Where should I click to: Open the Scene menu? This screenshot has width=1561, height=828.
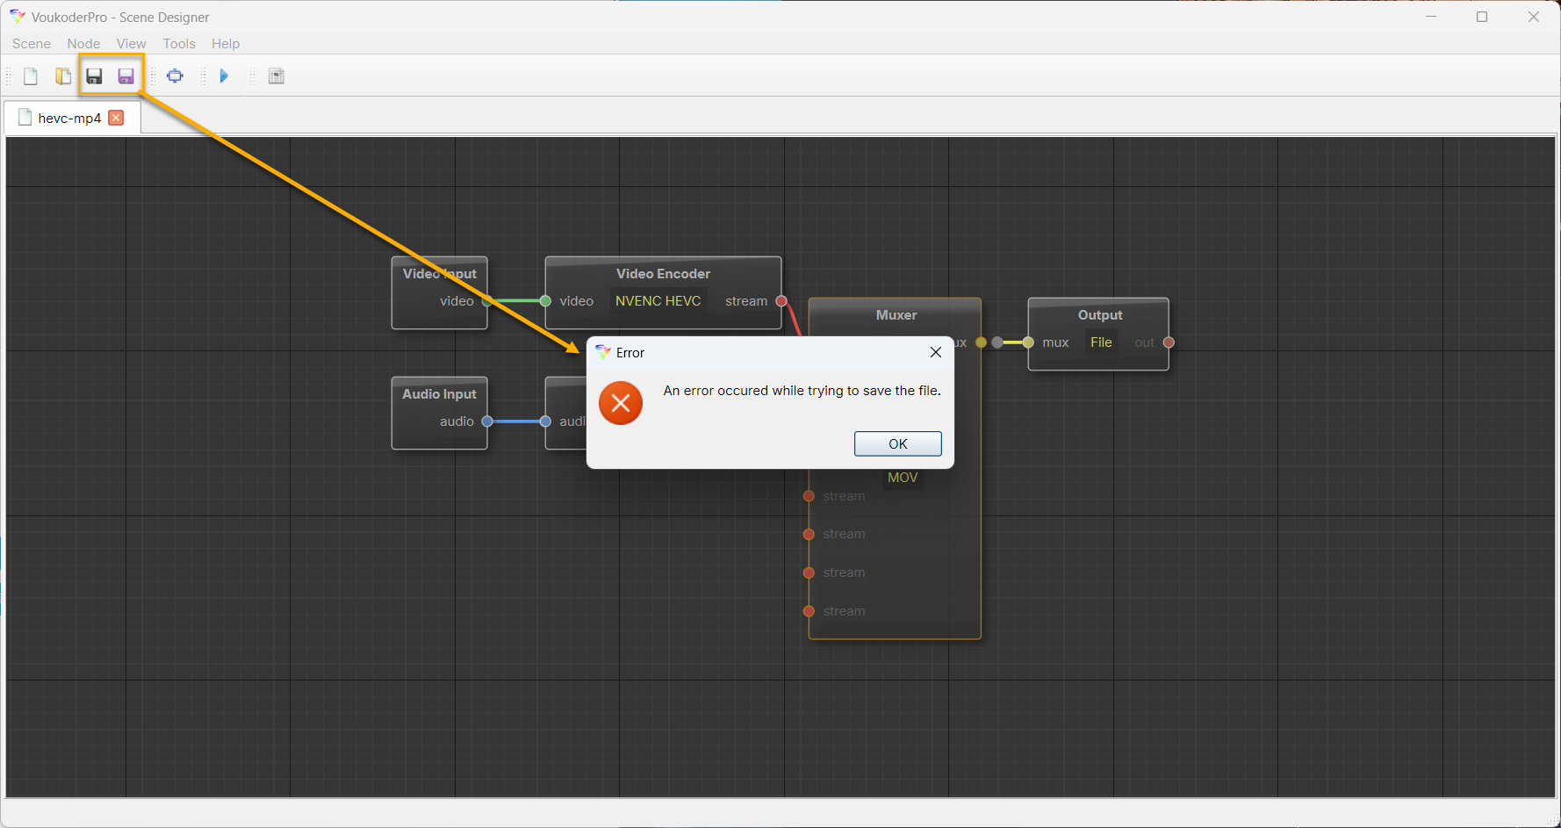(32, 44)
